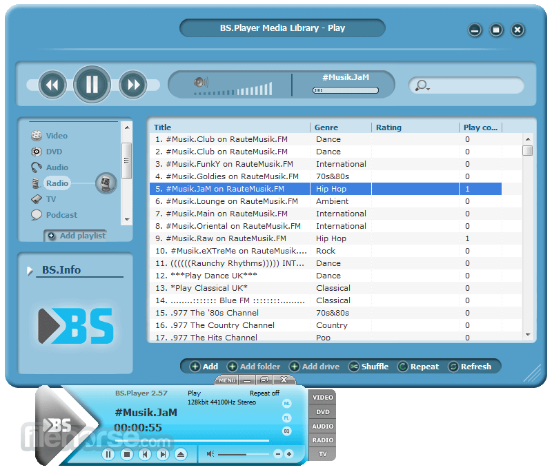552x472 pixels.
Task: Click the TV icon in sidebar
Action: [37, 199]
